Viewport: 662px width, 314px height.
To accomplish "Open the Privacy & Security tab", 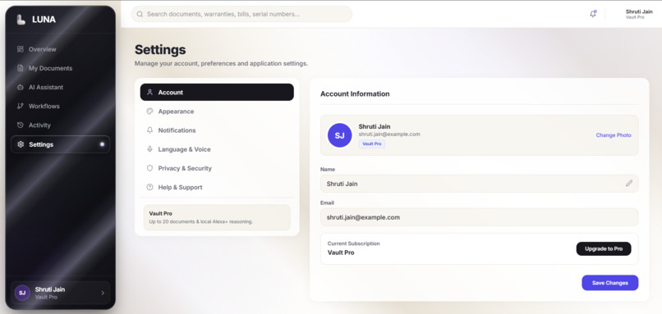I will tap(217, 168).
